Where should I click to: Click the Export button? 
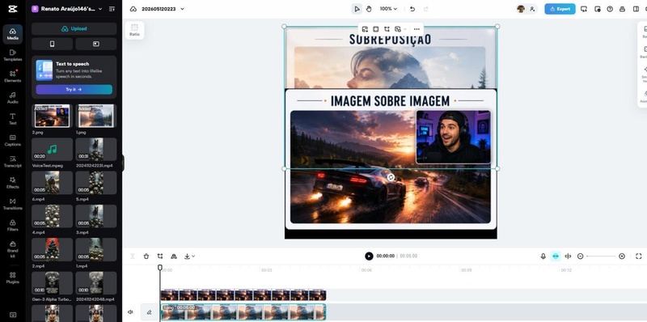pos(560,9)
